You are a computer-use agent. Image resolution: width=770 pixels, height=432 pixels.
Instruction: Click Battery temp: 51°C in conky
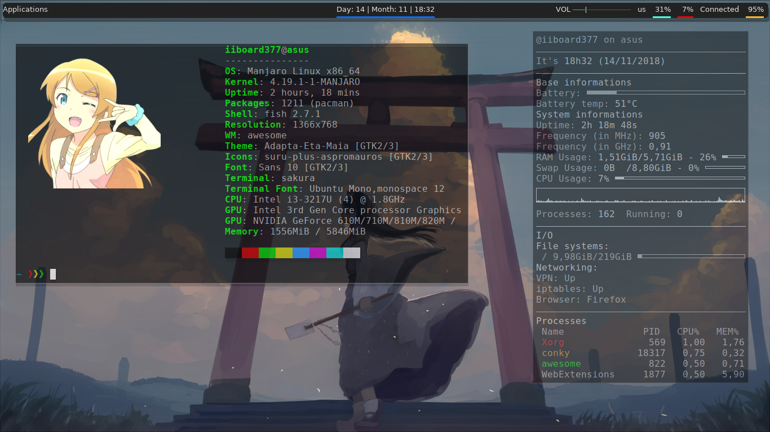587,104
